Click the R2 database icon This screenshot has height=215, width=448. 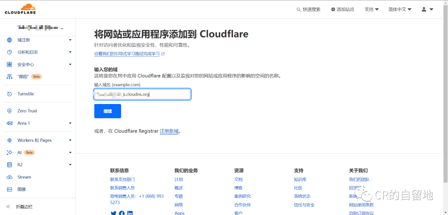coord(10,165)
